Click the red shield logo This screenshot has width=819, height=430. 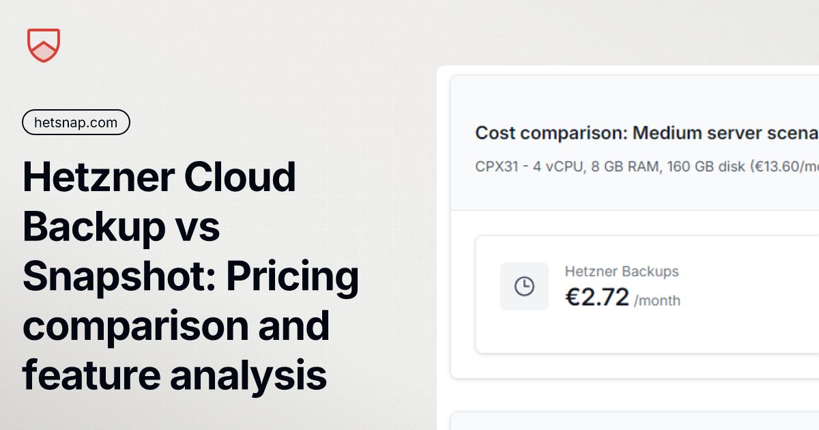[x=44, y=45]
